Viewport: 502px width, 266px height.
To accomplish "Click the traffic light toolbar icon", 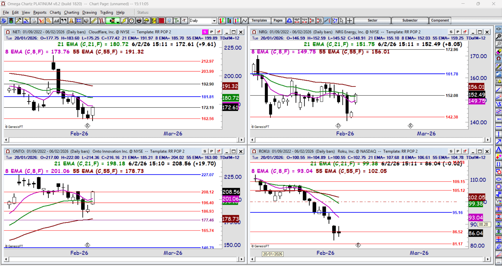I will pyautogui.click(x=11, y=21).
